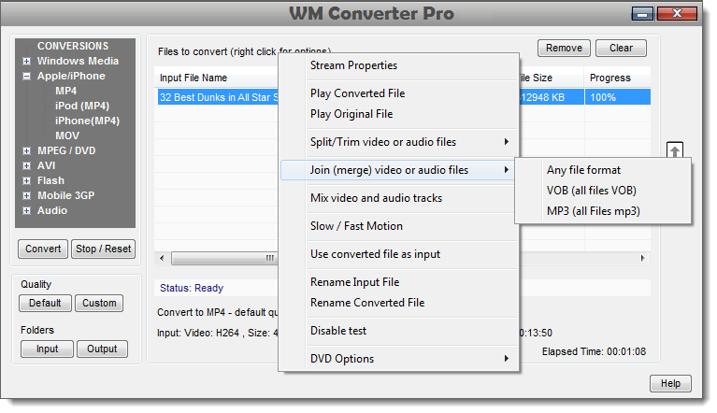Expand the Mobile 3GP group
This screenshot has height=413, width=717.
click(x=27, y=196)
